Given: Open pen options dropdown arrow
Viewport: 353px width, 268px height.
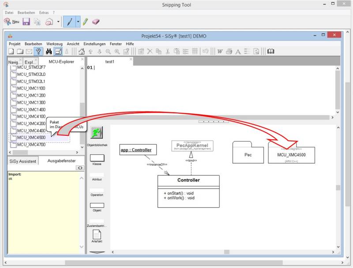Looking at the screenshot, I should 78,22.
